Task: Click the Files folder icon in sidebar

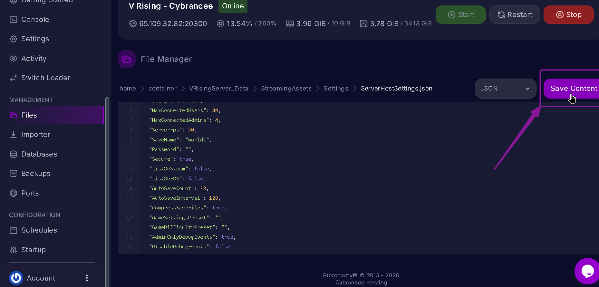Action: (x=13, y=115)
